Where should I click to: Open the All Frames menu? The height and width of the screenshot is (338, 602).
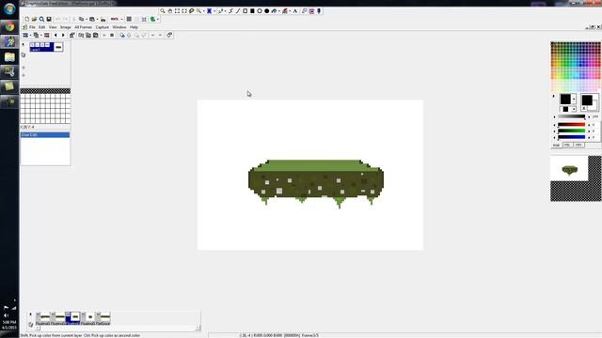[x=84, y=27]
